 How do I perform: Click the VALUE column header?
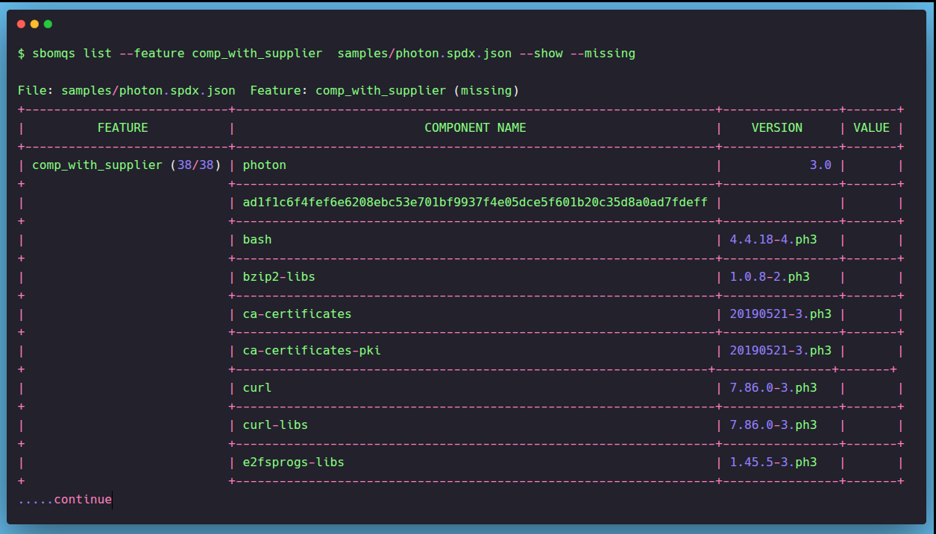tap(871, 128)
